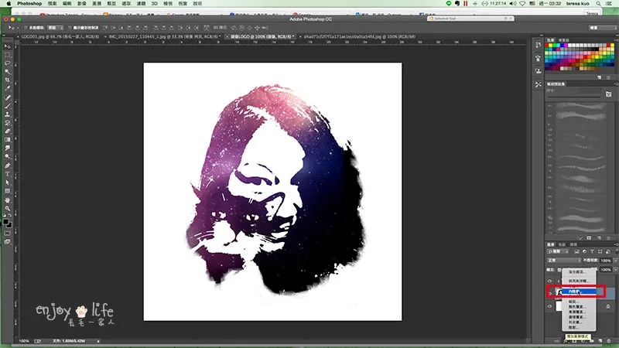Select the Rectangle shape tool
Viewport: 619px width, 348px height.
8,191
